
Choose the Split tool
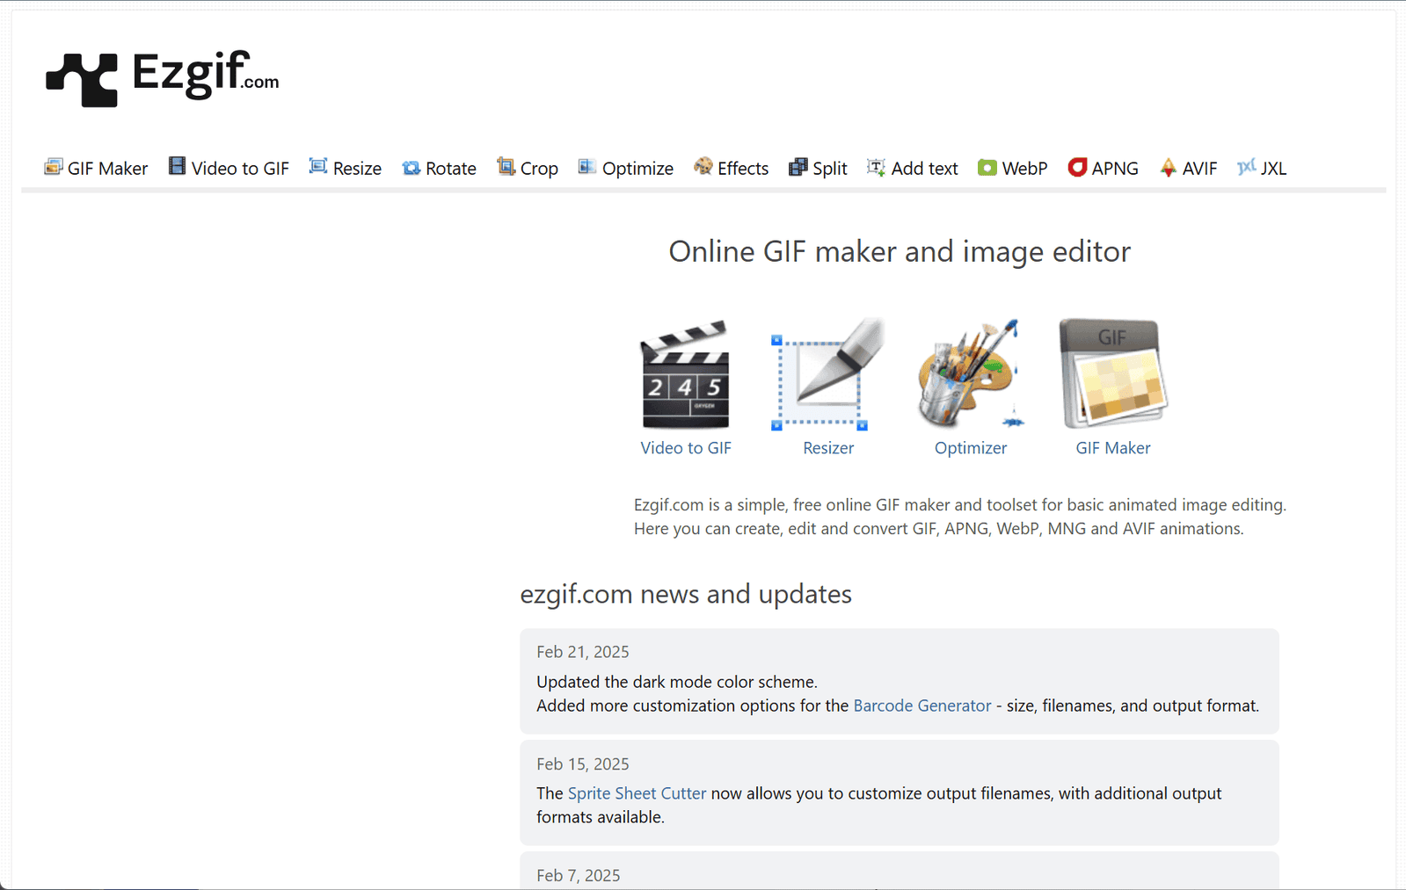(x=819, y=168)
